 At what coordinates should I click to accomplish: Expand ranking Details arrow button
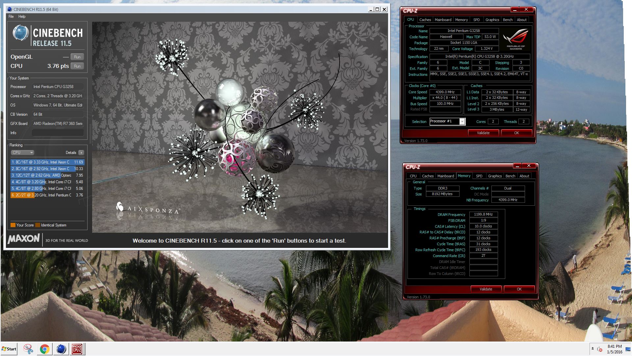pyautogui.click(x=81, y=153)
